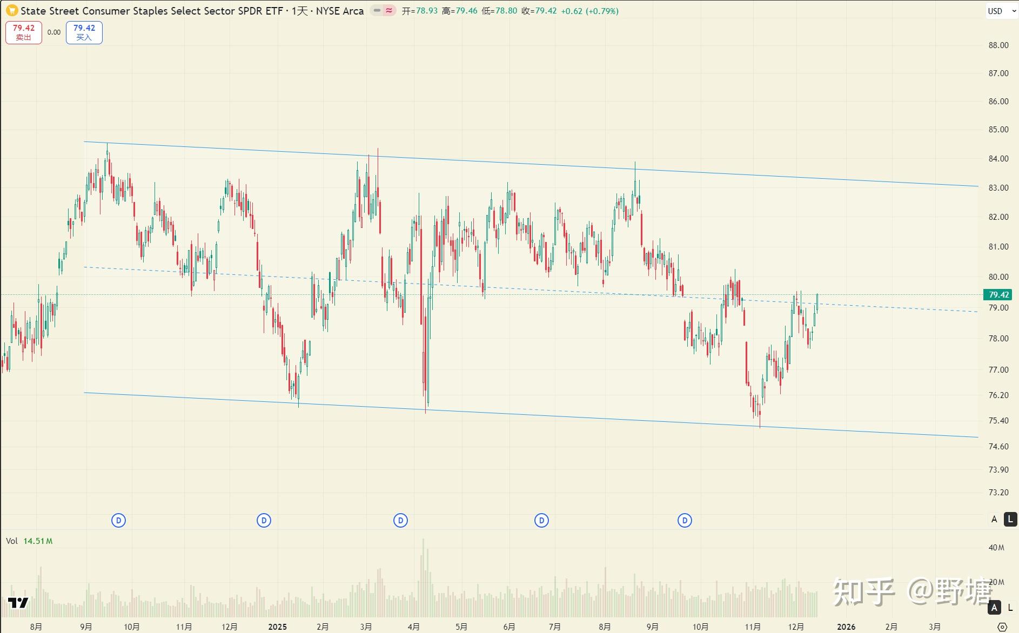Toggle auto scale A on price pane

tap(994, 520)
